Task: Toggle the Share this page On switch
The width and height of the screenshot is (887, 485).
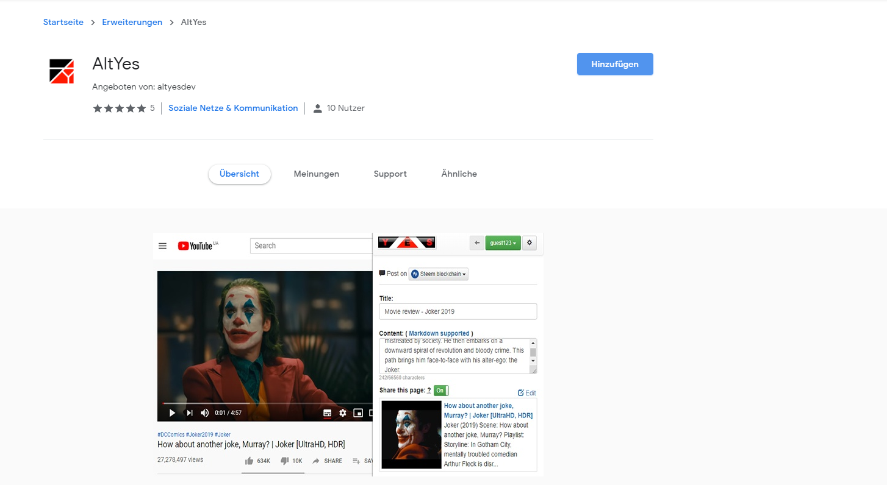Action: [441, 391]
